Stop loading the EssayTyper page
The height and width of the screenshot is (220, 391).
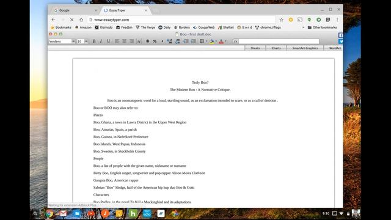[71, 20]
